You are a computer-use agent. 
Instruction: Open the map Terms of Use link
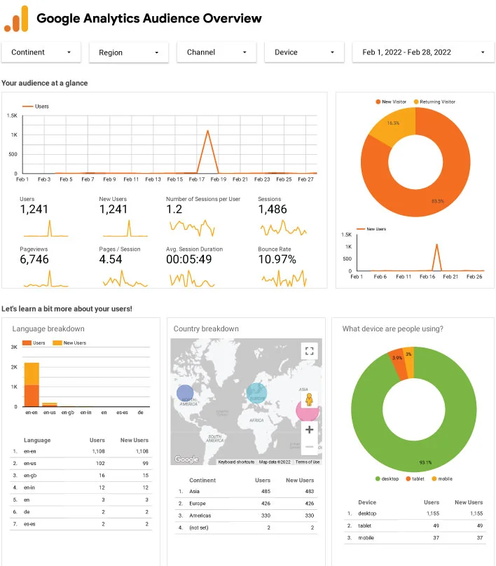click(307, 462)
